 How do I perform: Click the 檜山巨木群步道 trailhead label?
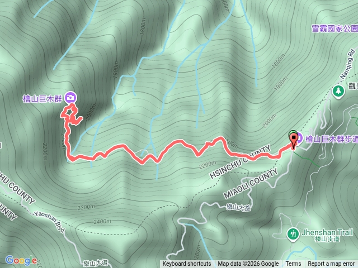(x=332, y=139)
